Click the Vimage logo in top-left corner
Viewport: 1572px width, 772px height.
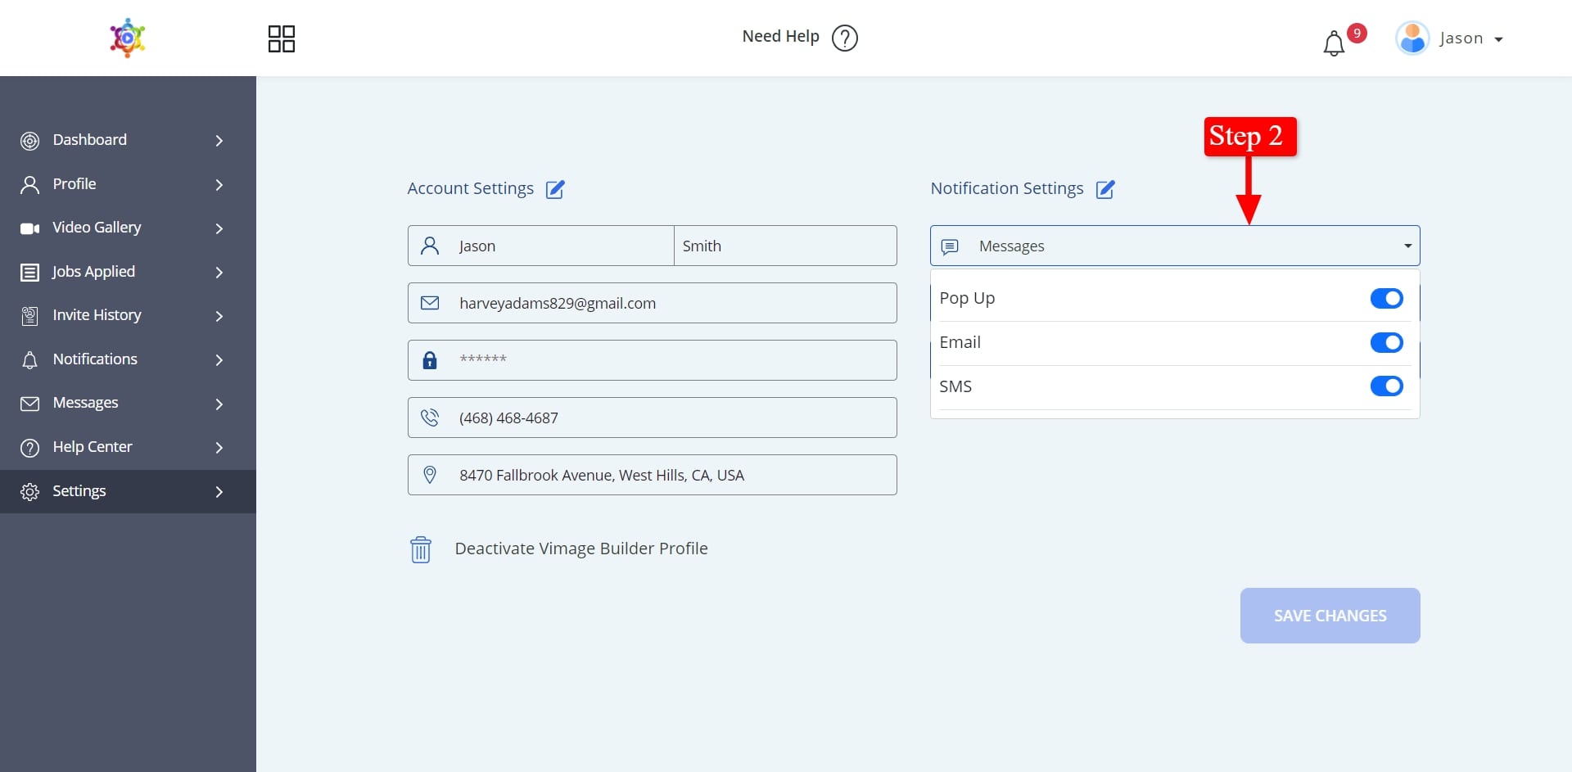click(128, 38)
